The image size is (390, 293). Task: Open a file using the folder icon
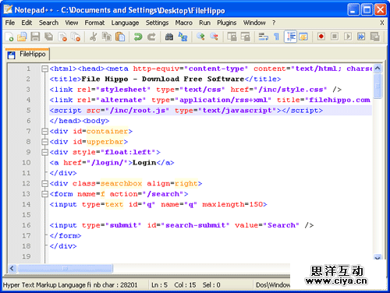[x=23, y=37]
